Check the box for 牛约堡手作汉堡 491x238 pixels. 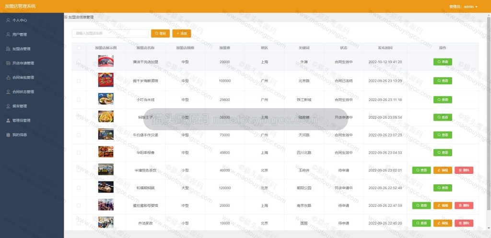[79, 135]
